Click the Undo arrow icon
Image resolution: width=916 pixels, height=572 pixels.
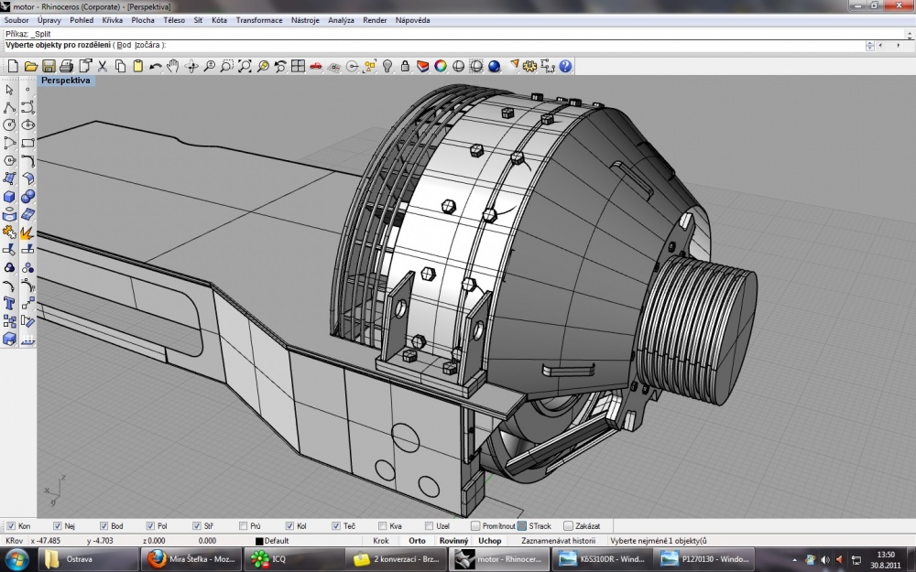tap(156, 66)
